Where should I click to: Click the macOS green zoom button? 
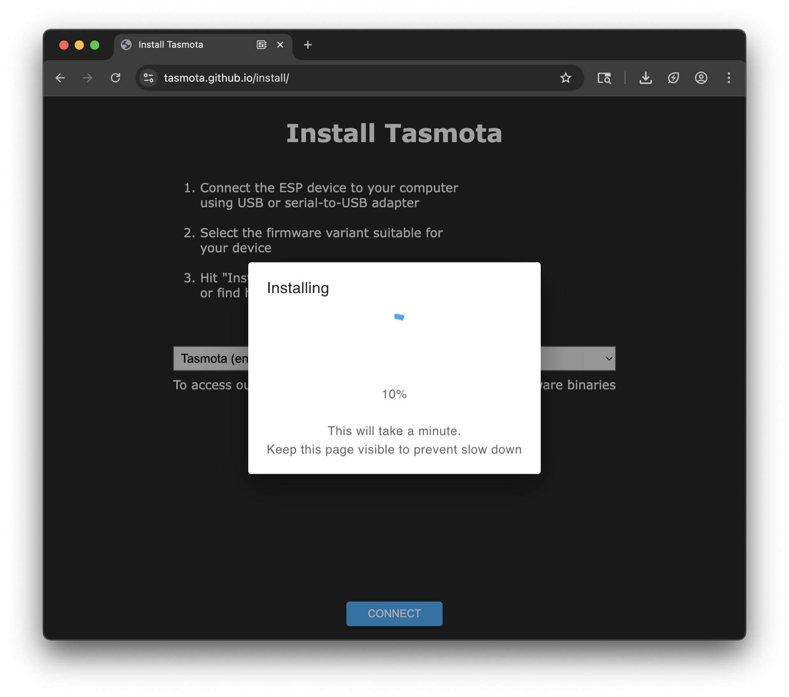pyautogui.click(x=95, y=45)
